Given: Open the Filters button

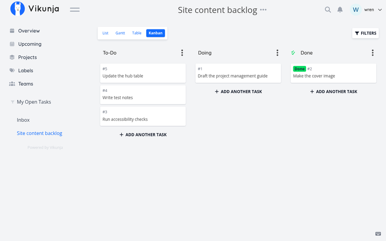Looking at the screenshot, I should point(365,33).
